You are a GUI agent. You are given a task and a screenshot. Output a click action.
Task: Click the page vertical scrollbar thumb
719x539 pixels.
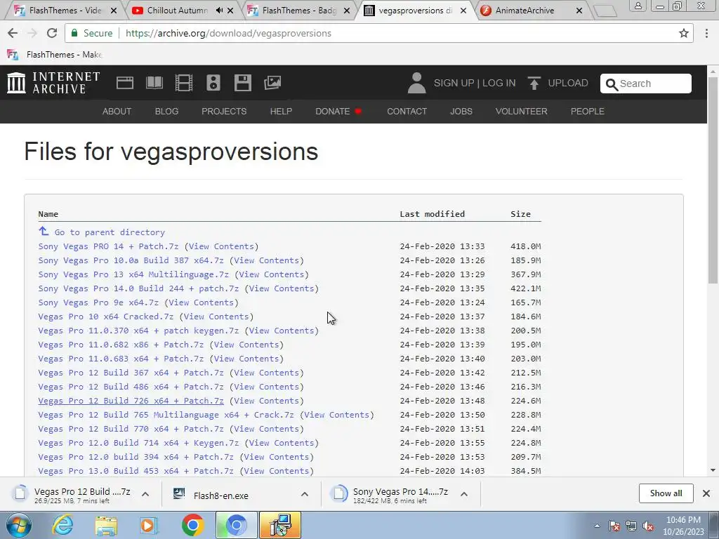click(713, 181)
